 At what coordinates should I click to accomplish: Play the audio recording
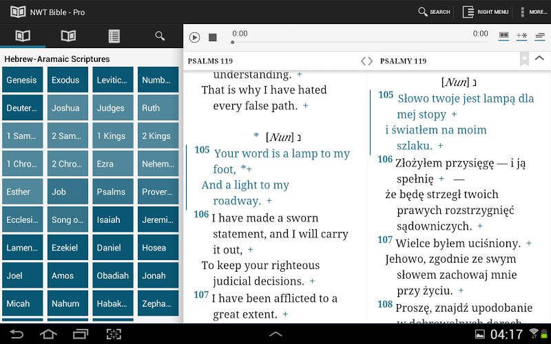pyautogui.click(x=194, y=37)
